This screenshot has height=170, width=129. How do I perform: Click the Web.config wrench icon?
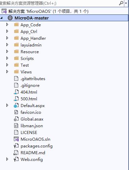(16, 159)
